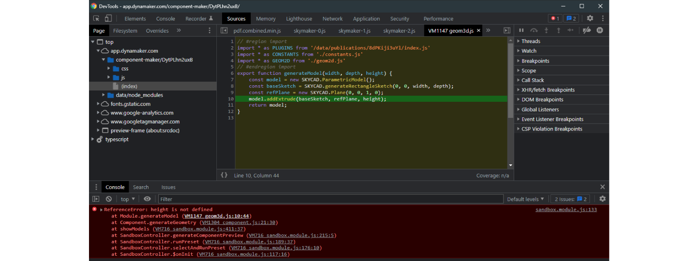This screenshot has width=698, height=261.
Task: Open the VM1304 component.js:21:30 link
Action: coord(239,222)
